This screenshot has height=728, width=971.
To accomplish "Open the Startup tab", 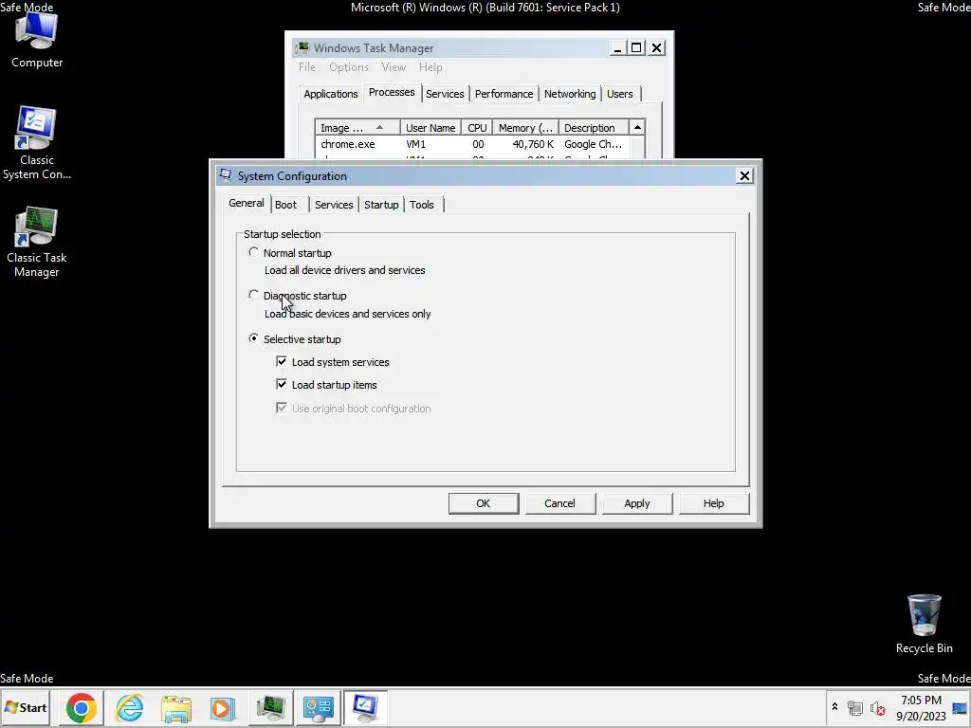I will pyautogui.click(x=381, y=205).
